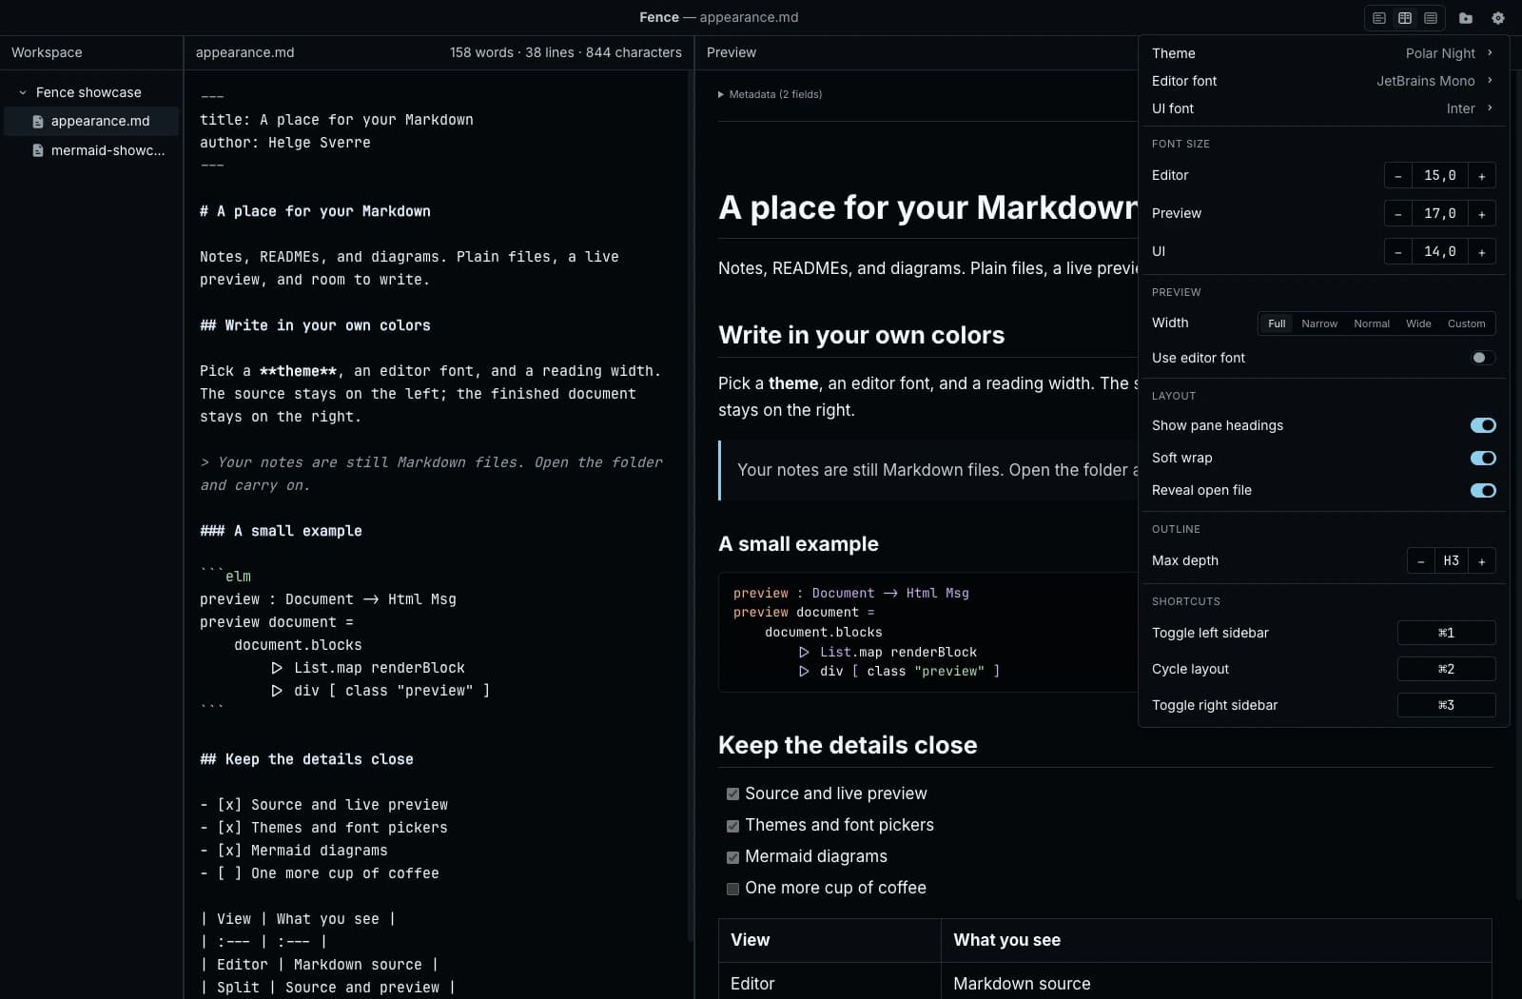Toggle Use editor font switch
This screenshot has width=1522, height=999.
click(1483, 358)
